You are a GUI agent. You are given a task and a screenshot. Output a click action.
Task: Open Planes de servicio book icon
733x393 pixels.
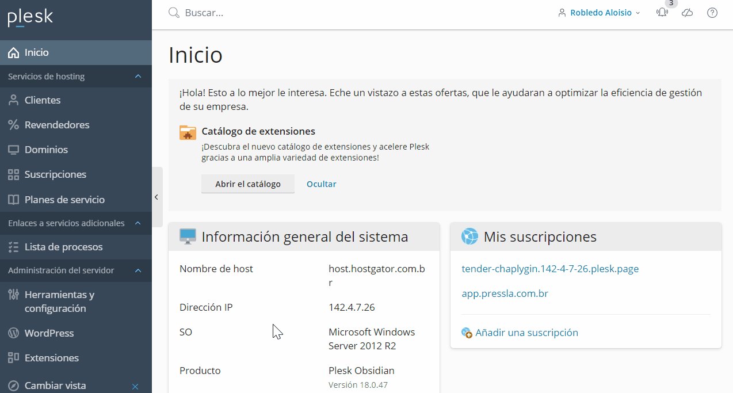point(14,200)
